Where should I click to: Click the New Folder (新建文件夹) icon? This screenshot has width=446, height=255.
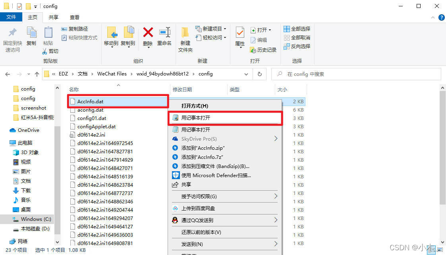point(185,33)
